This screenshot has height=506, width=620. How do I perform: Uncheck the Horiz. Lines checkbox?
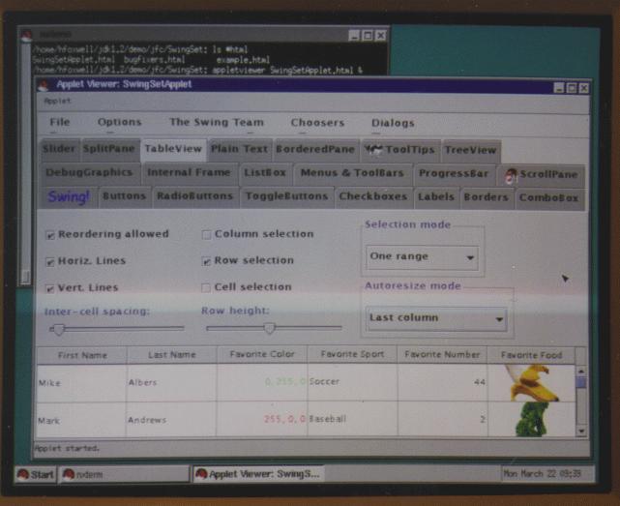pyautogui.click(x=50, y=262)
